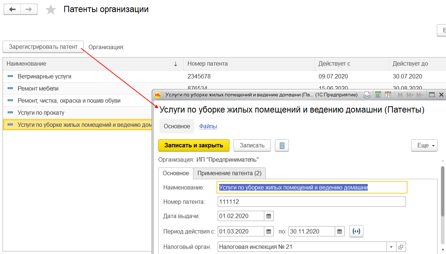Sort by Действует до column header
The image size is (446, 254).
417,64
